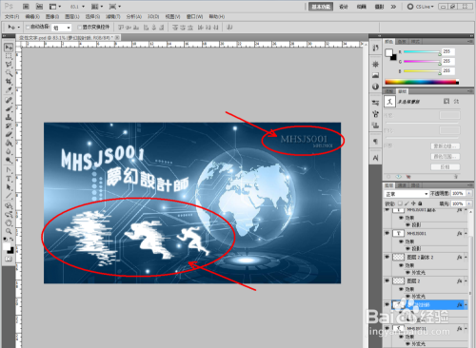Open the opacity slider arrow
This screenshot has width=476, height=348.
(x=469, y=193)
